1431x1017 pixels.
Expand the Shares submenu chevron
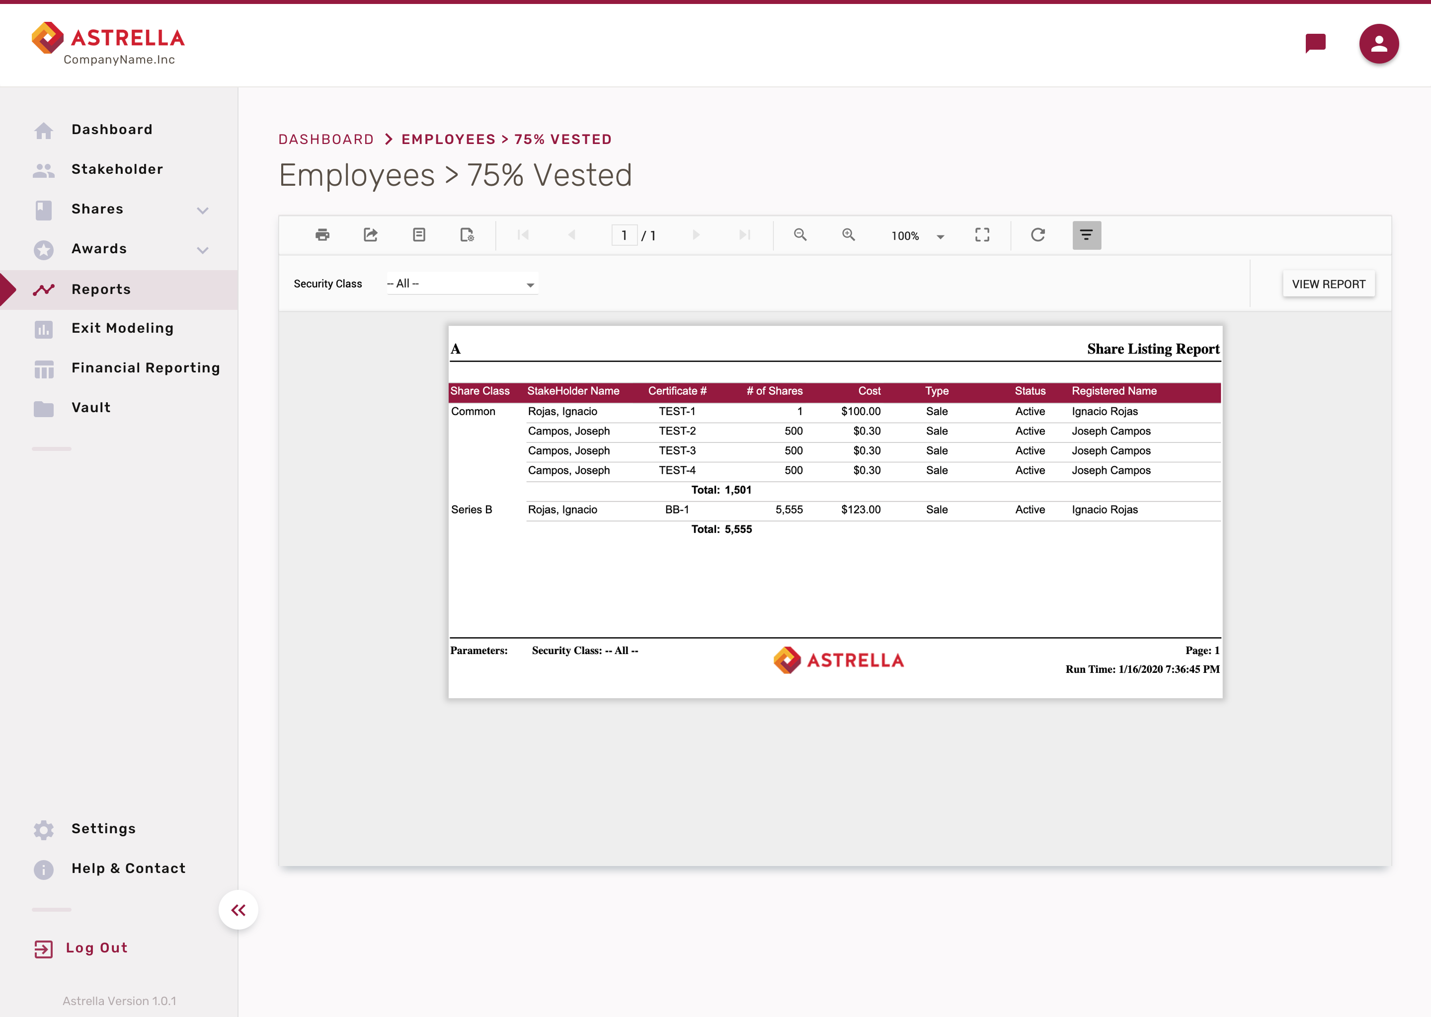202,210
